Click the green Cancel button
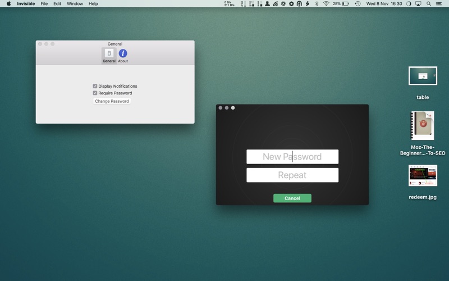The image size is (449, 281). pyautogui.click(x=292, y=198)
